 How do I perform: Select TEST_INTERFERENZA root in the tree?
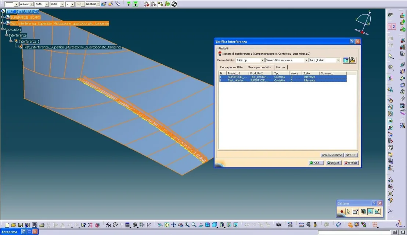pyautogui.click(x=22, y=11)
